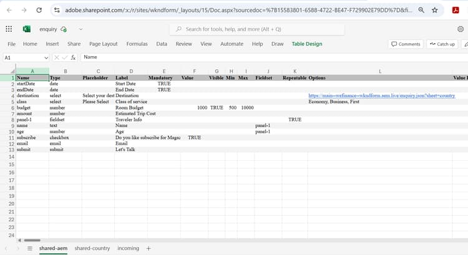468x255 pixels.
Task: Open the Data tab
Action: point(162,44)
